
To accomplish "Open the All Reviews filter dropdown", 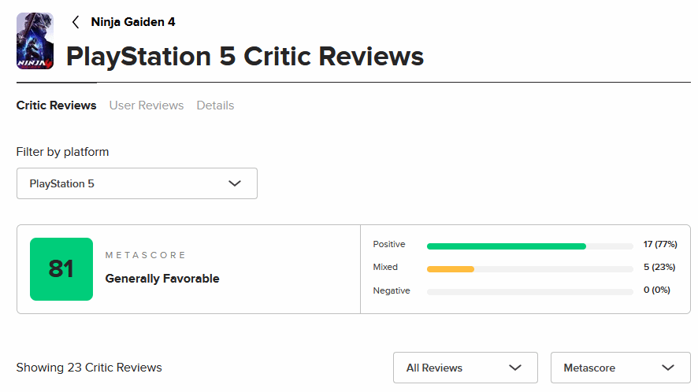I will 465,368.
